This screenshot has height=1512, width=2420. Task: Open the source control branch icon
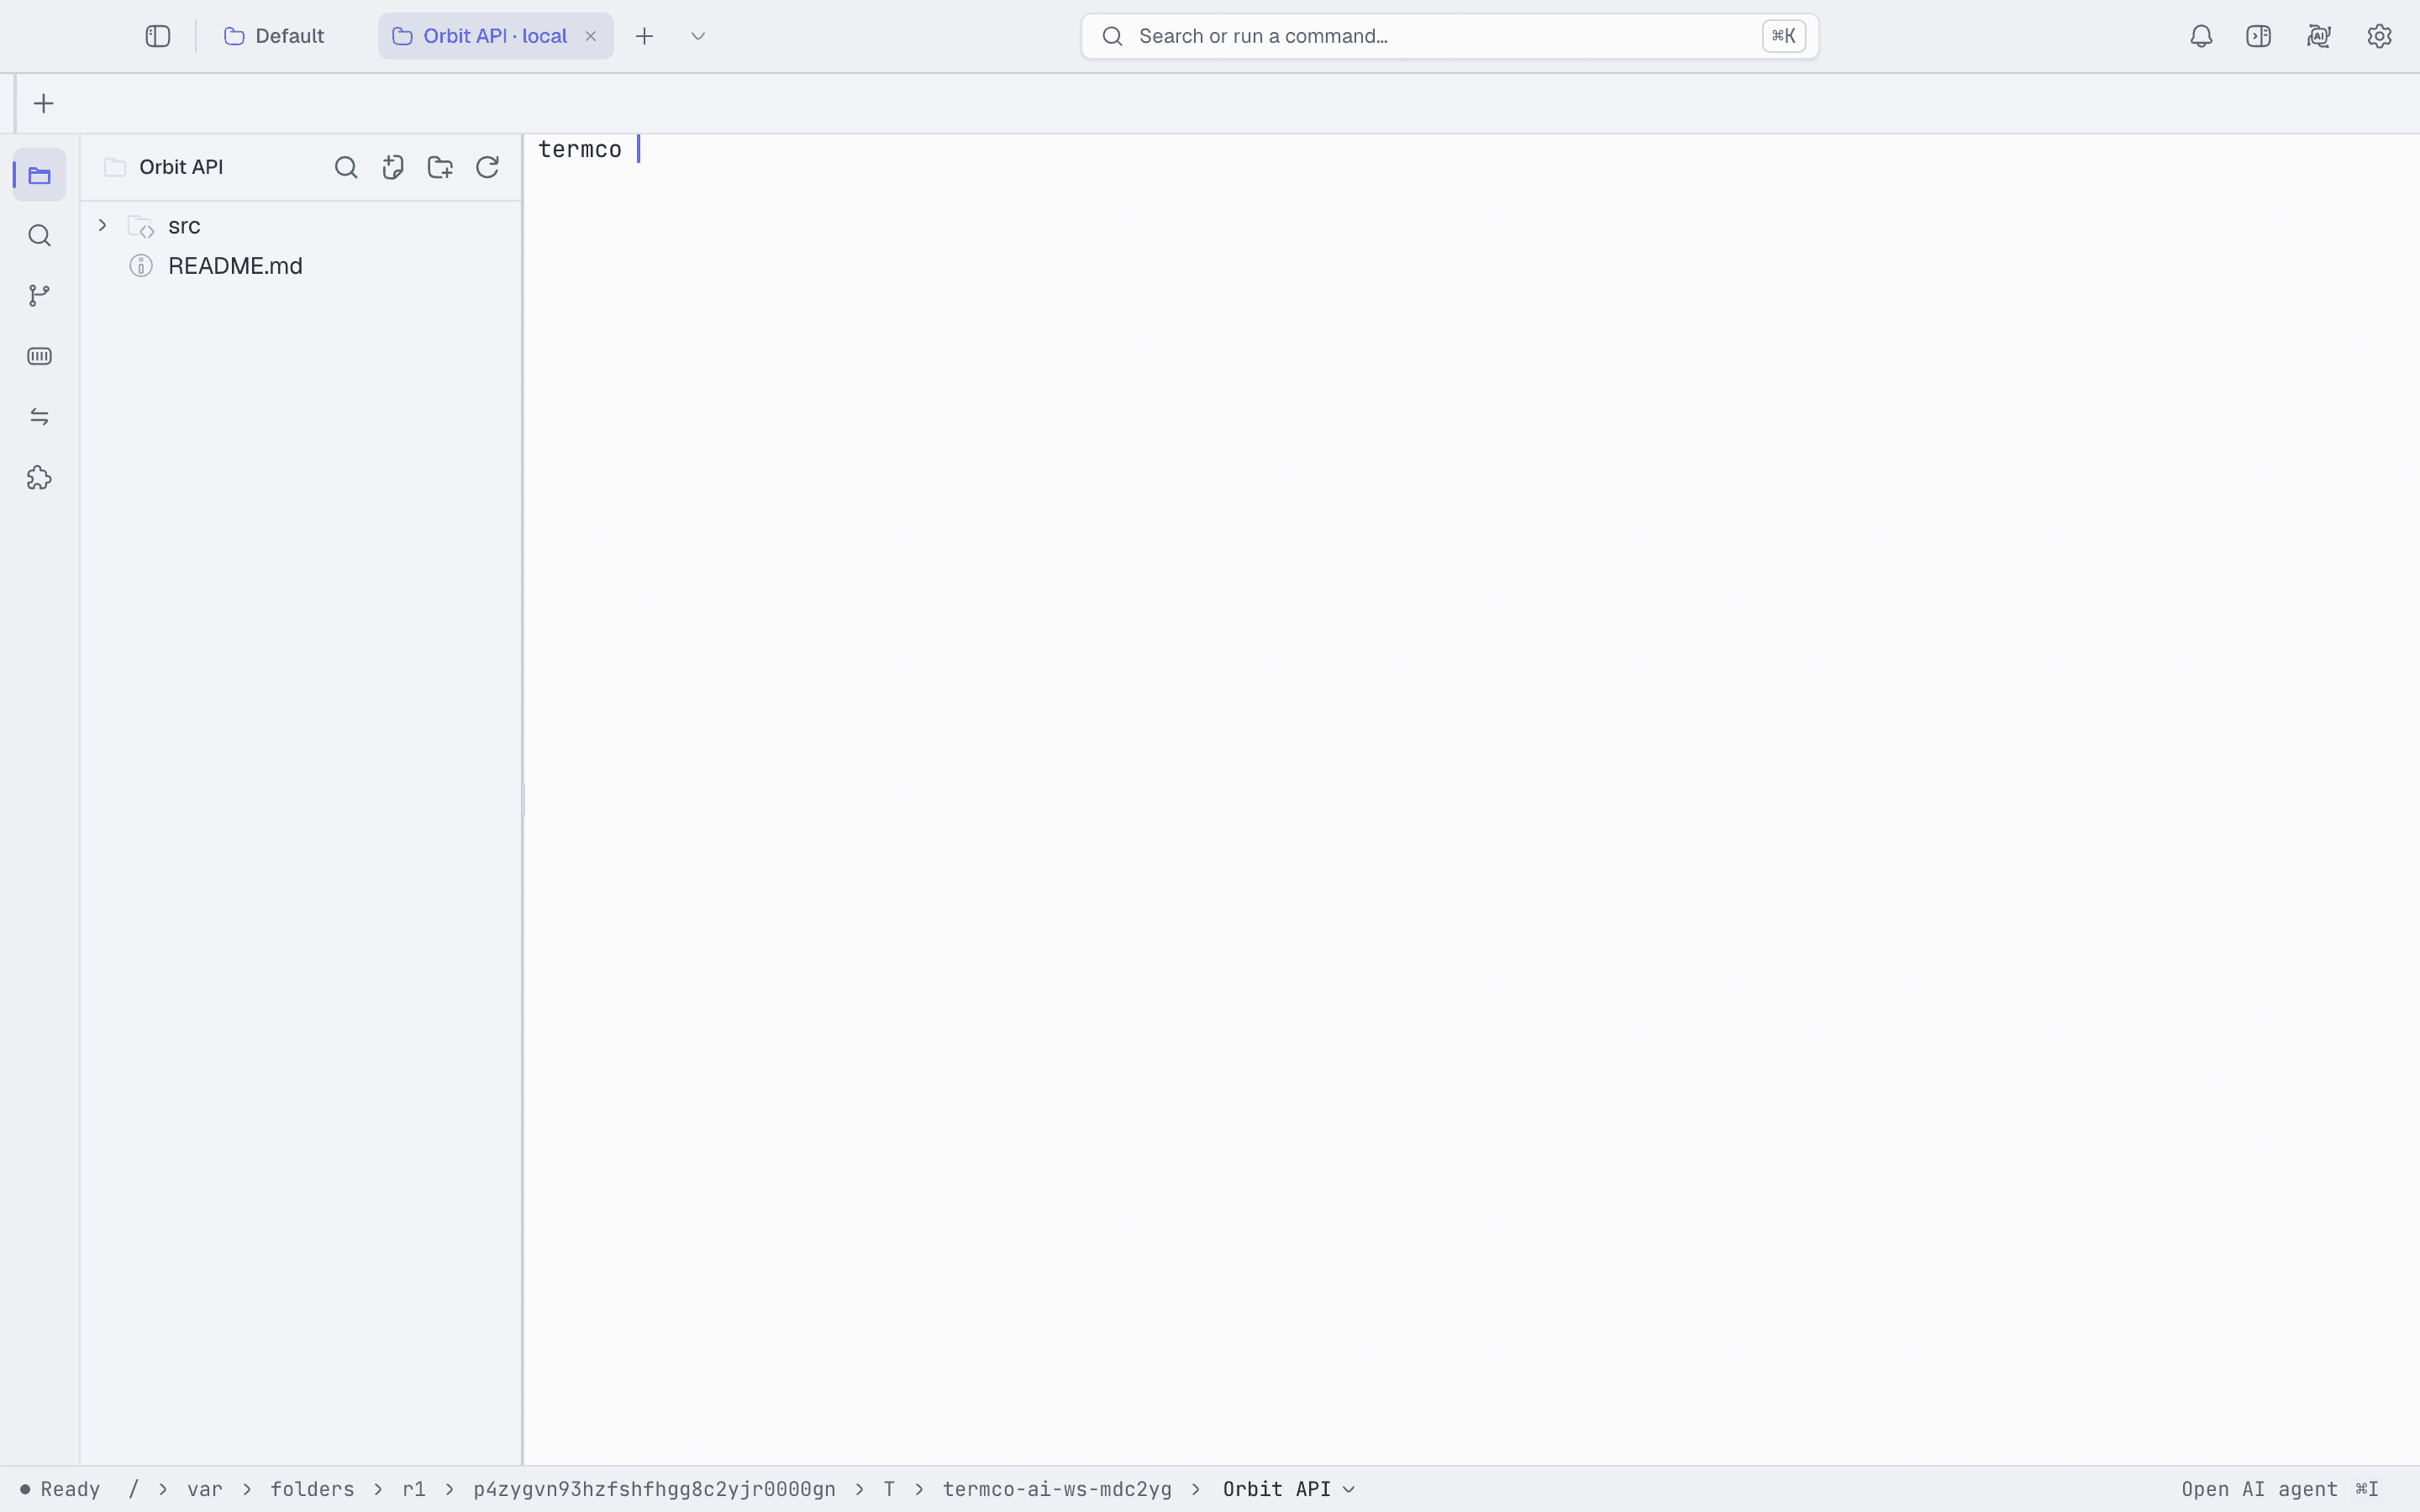pyautogui.click(x=40, y=296)
